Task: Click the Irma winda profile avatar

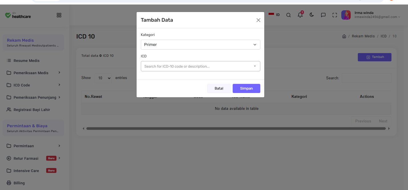Action: coord(346,15)
